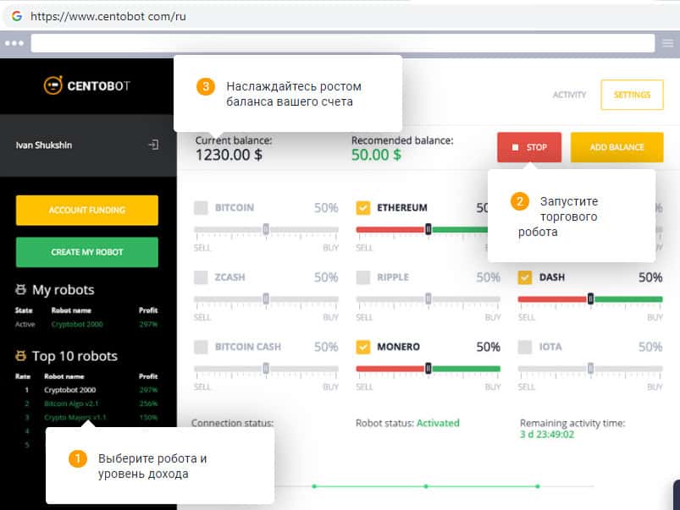The image size is (680, 510).
Task: Click the Dash slider handle
Action: pyautogui.click(x=590, y=299)
